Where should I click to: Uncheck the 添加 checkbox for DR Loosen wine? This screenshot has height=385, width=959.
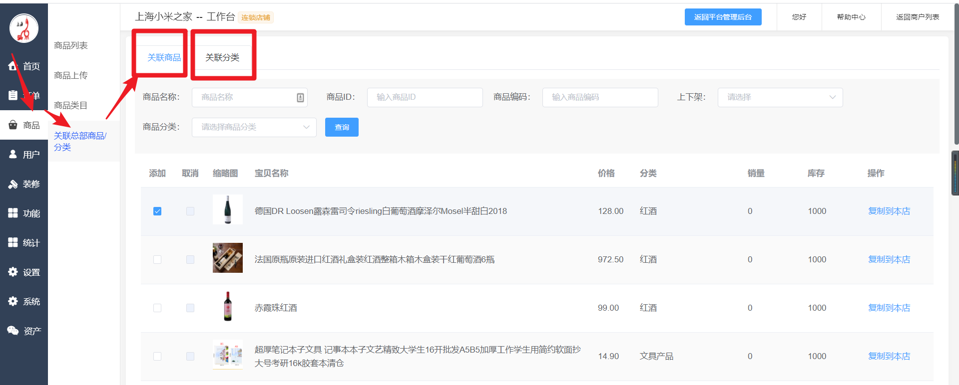click(x=157, y=211)
